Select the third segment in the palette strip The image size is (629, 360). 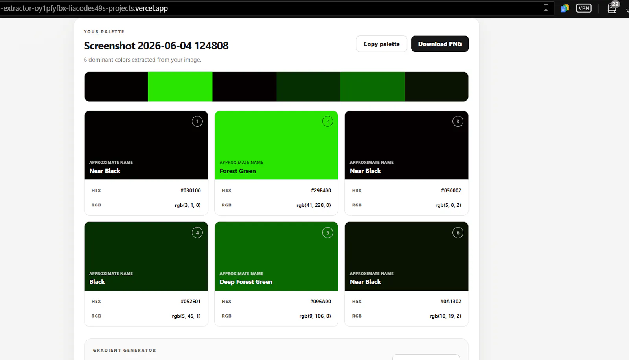click(245, 86)
